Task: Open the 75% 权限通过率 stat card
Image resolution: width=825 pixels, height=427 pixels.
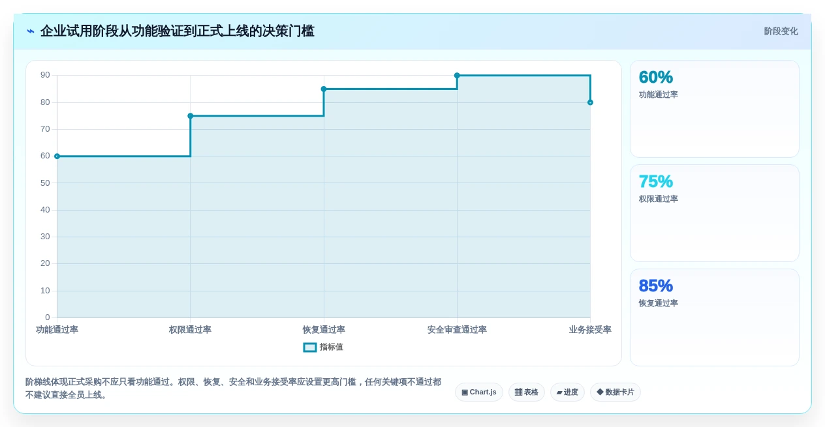Action: [714, 213]
